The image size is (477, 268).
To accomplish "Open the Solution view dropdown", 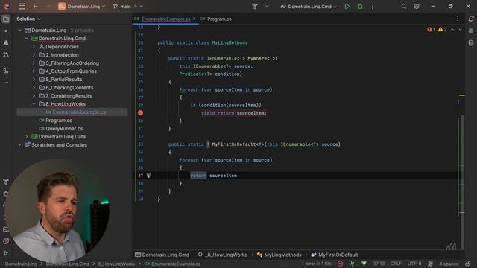I will (x=28, y=19).
